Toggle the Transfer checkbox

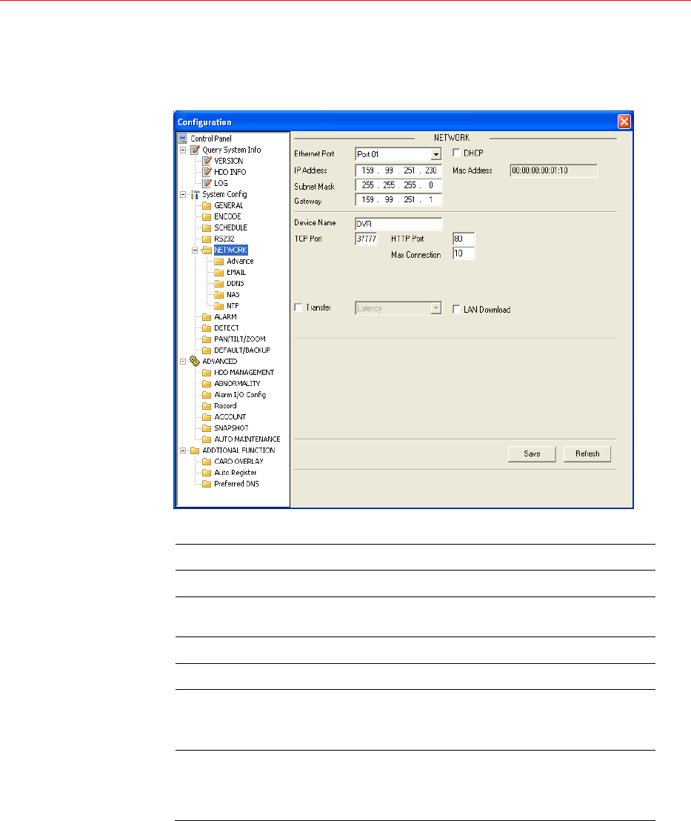pos(298,308)
